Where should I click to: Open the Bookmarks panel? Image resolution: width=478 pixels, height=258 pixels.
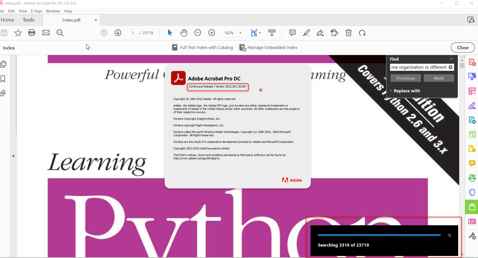[x=3, y=79]
